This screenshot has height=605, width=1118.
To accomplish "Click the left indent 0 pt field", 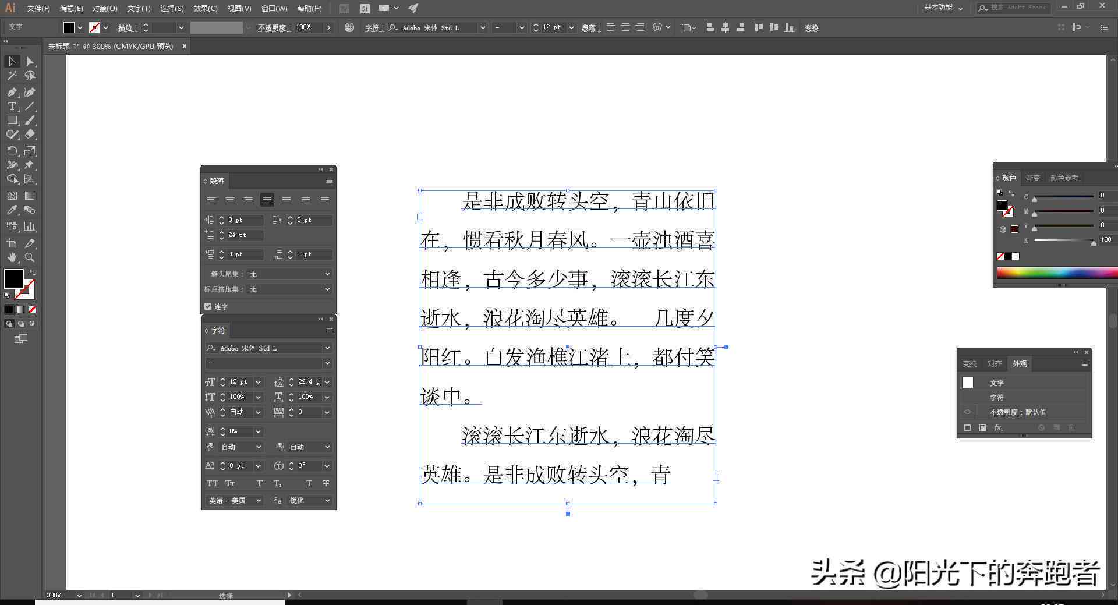I will coord(245,220).
